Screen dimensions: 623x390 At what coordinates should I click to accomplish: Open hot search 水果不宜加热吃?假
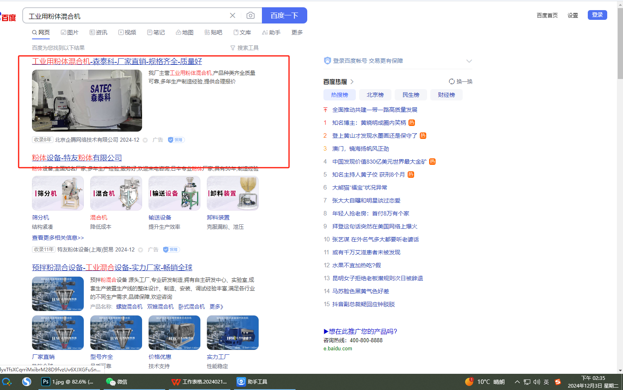pyautogui.click(x=357, y=265)
